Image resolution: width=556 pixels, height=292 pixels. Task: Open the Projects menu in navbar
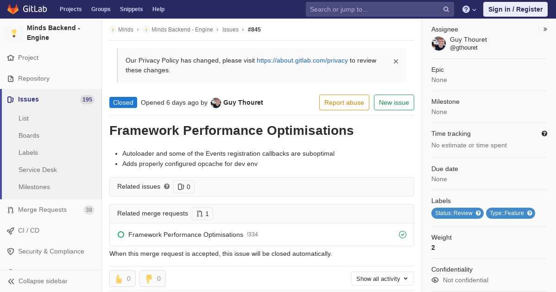click(70, 9)
